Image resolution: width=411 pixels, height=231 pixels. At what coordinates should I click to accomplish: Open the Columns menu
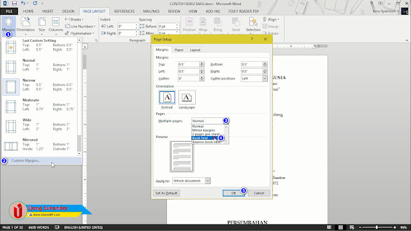56,26
